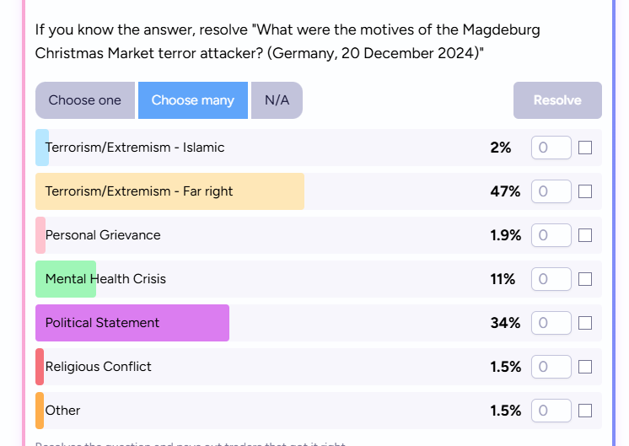Click the Islamic extremism percentage input field
This screenshot has width=629, height=446.
[551, 148]
